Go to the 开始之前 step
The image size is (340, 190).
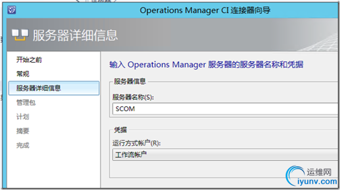point(29,60)
